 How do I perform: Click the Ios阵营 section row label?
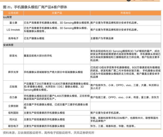coord(8,17)
